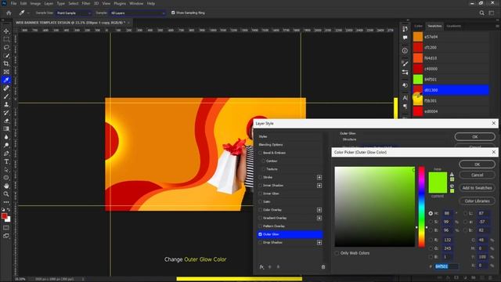
Task: Open Blending Options in Layer Style
Action: tap(271, 145)
